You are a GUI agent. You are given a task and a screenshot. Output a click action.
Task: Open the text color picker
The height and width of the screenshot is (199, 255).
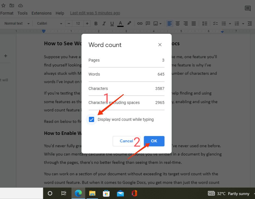click(x=120, y=24)
